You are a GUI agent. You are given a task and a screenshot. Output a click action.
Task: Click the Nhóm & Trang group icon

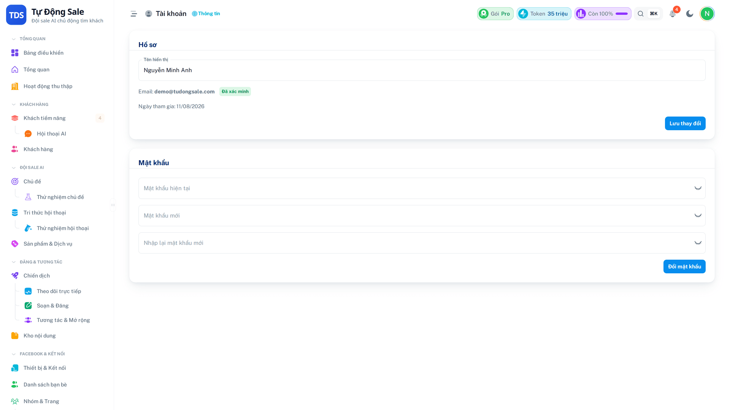(15, 401)
